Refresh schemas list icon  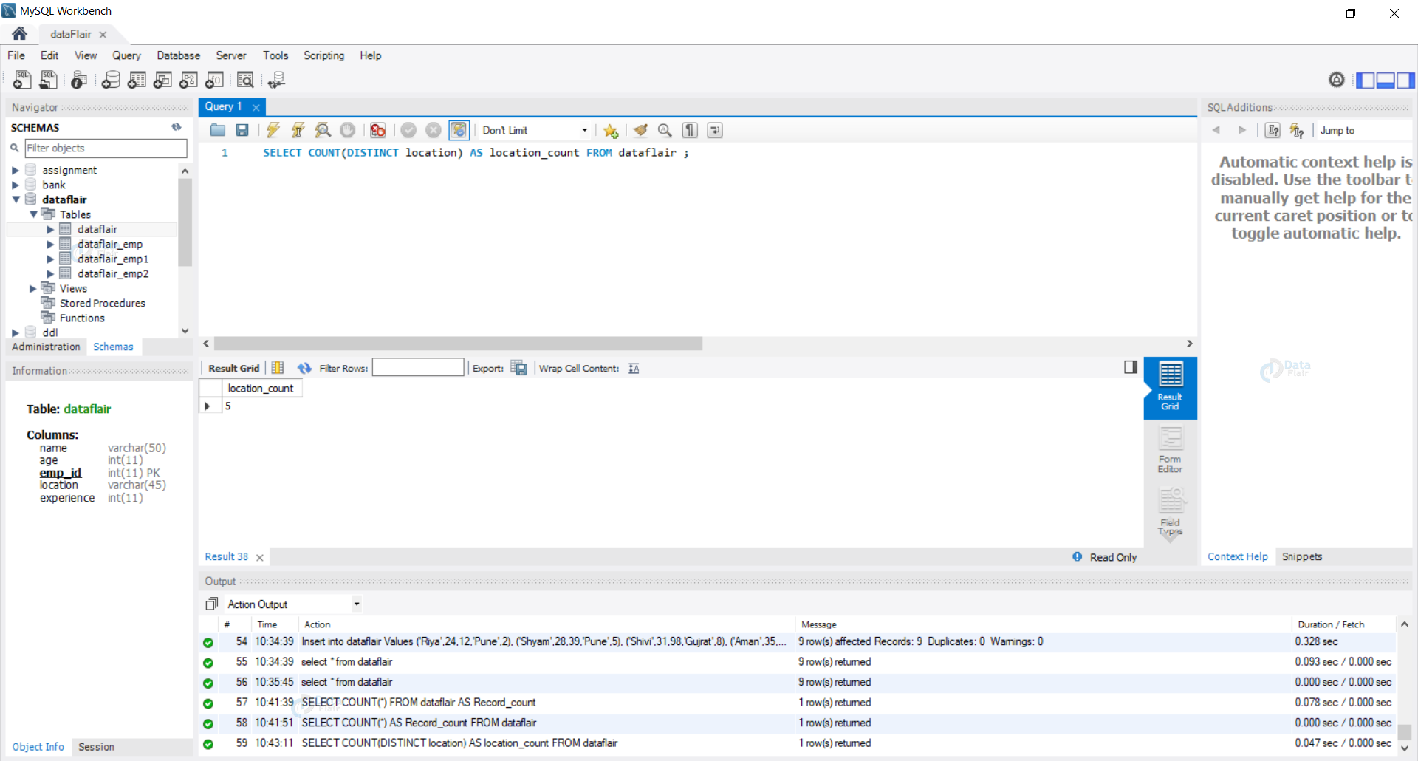[x=177, y=127]
